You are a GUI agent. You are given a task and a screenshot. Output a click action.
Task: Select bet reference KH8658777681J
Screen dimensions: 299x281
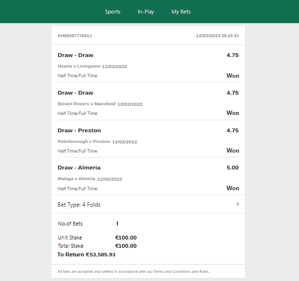pyautogui.click(x=74, y=36)
